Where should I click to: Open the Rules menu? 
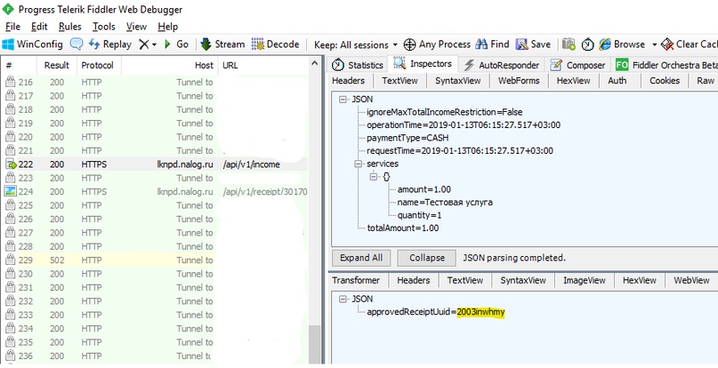point(70,27)
